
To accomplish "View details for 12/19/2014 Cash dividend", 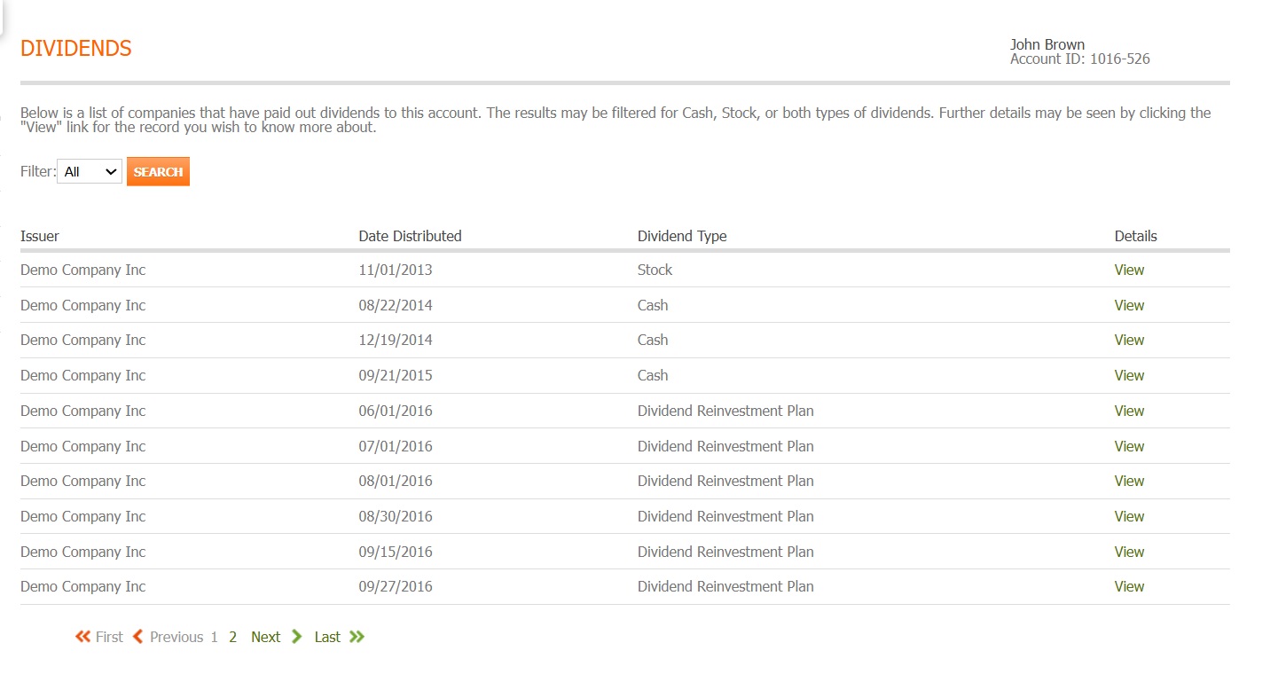I will tap(1129, 340).
